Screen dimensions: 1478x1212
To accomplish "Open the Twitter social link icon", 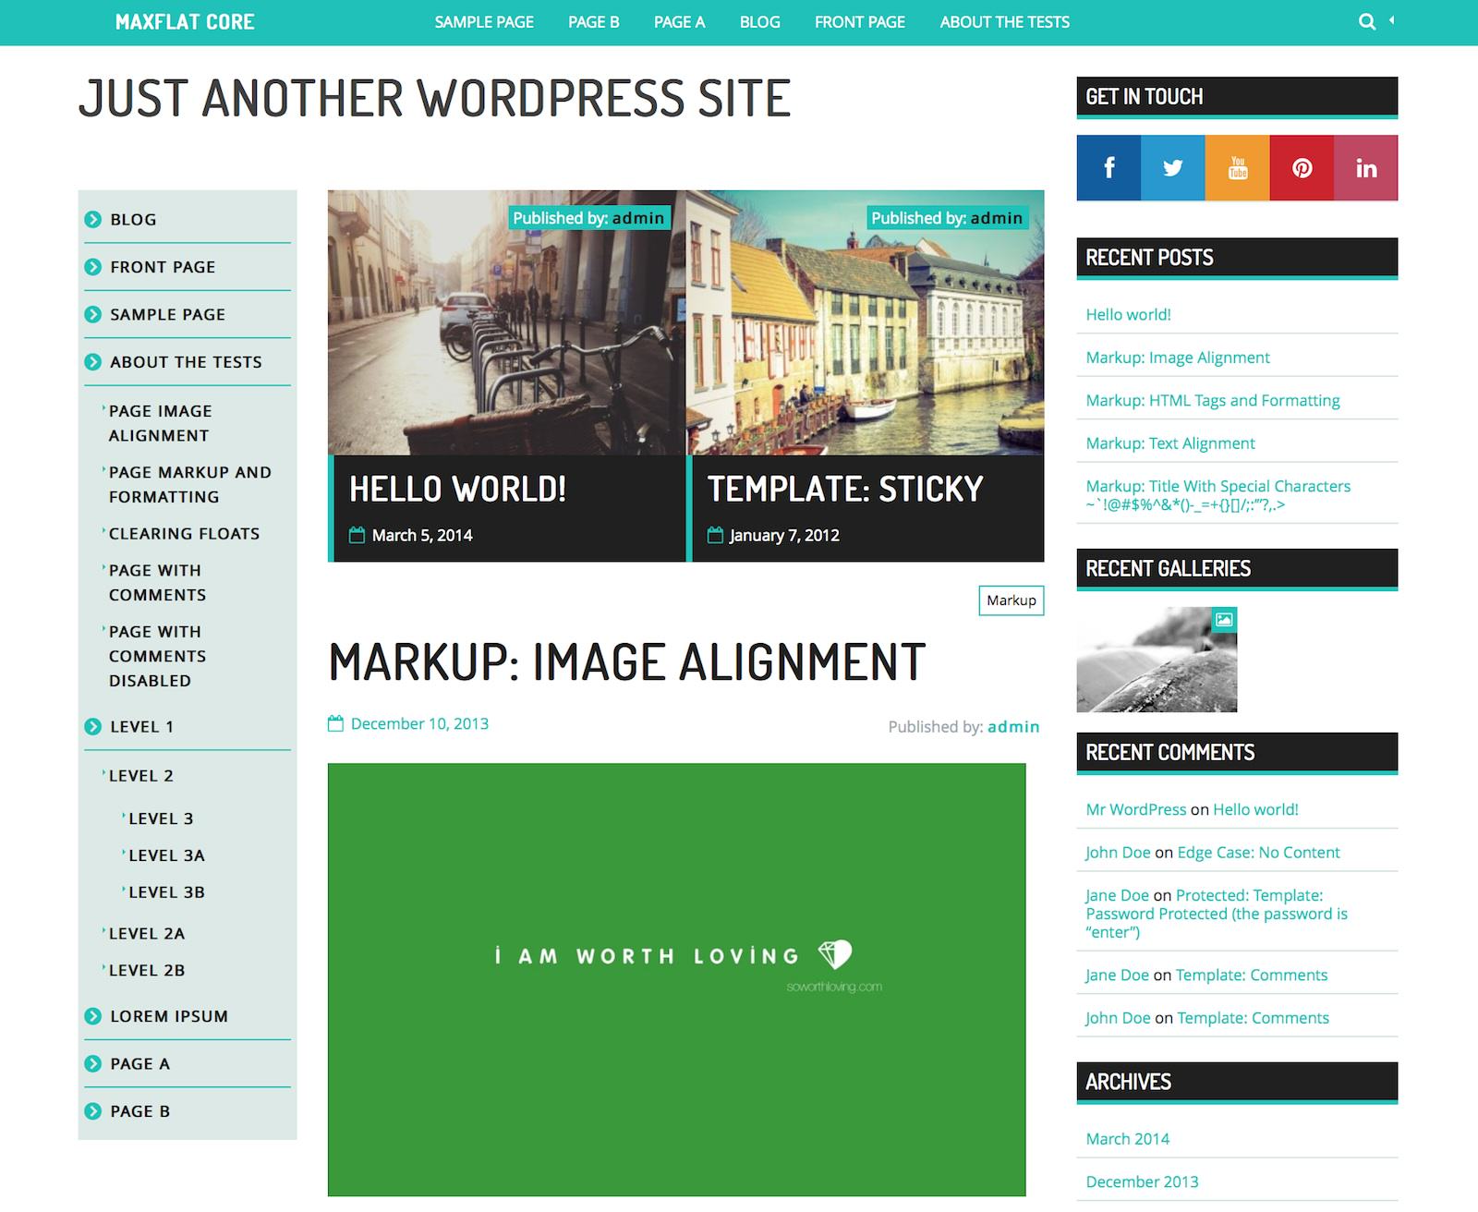I will pos(1172,168).
